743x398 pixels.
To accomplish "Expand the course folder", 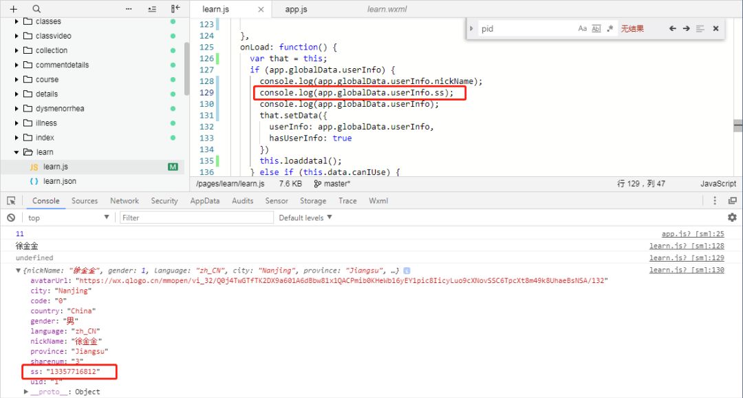I will pos(17,79).
